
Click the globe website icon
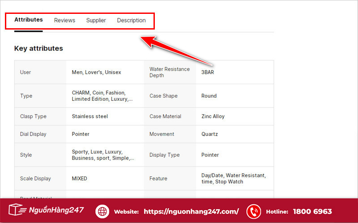pyautogui.click(x=102, y=211)
